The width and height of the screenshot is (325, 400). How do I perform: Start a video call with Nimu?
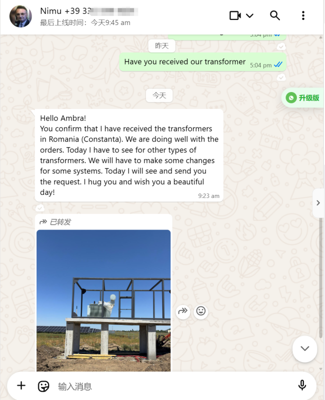[235, 15]
